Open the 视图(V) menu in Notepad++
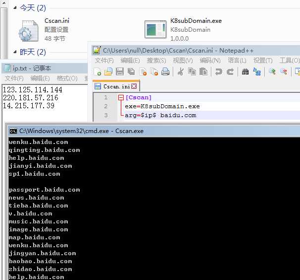The width and height of the screenshot is (300, 280). coord(183,61)
